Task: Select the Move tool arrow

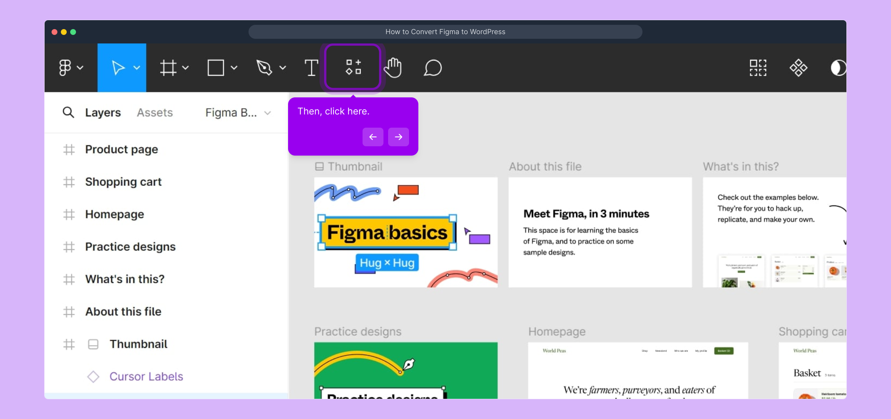Action: [118, 68]
